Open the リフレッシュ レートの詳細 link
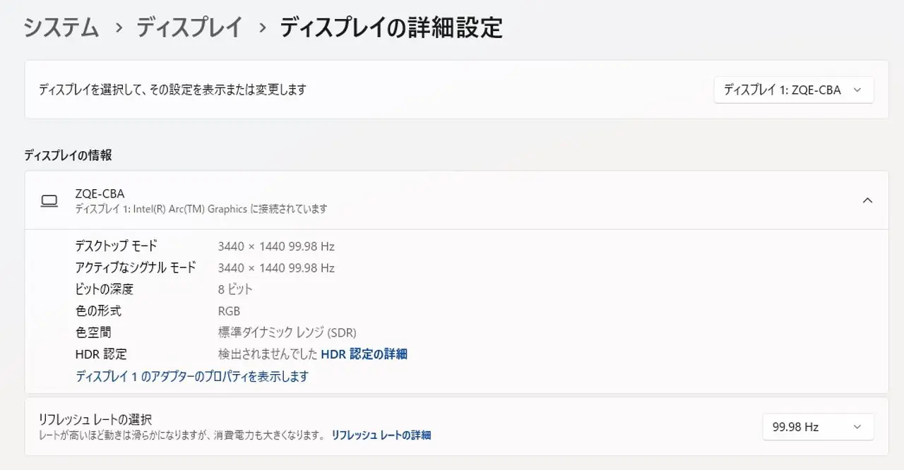The height and width of the screenshot is (470, 904). click(x=381, y=435)
